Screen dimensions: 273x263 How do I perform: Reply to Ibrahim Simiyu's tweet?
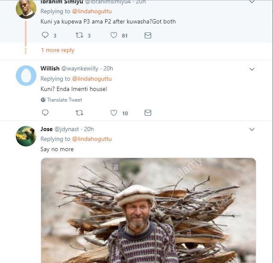(45, 35)
